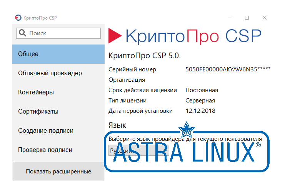Click the КриптоПро CSP title bar icon

[x=18, y=18]
